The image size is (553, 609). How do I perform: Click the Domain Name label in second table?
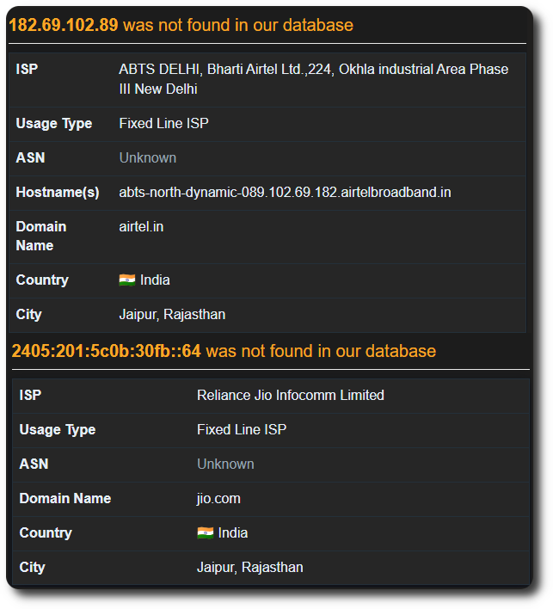(65, 499)
